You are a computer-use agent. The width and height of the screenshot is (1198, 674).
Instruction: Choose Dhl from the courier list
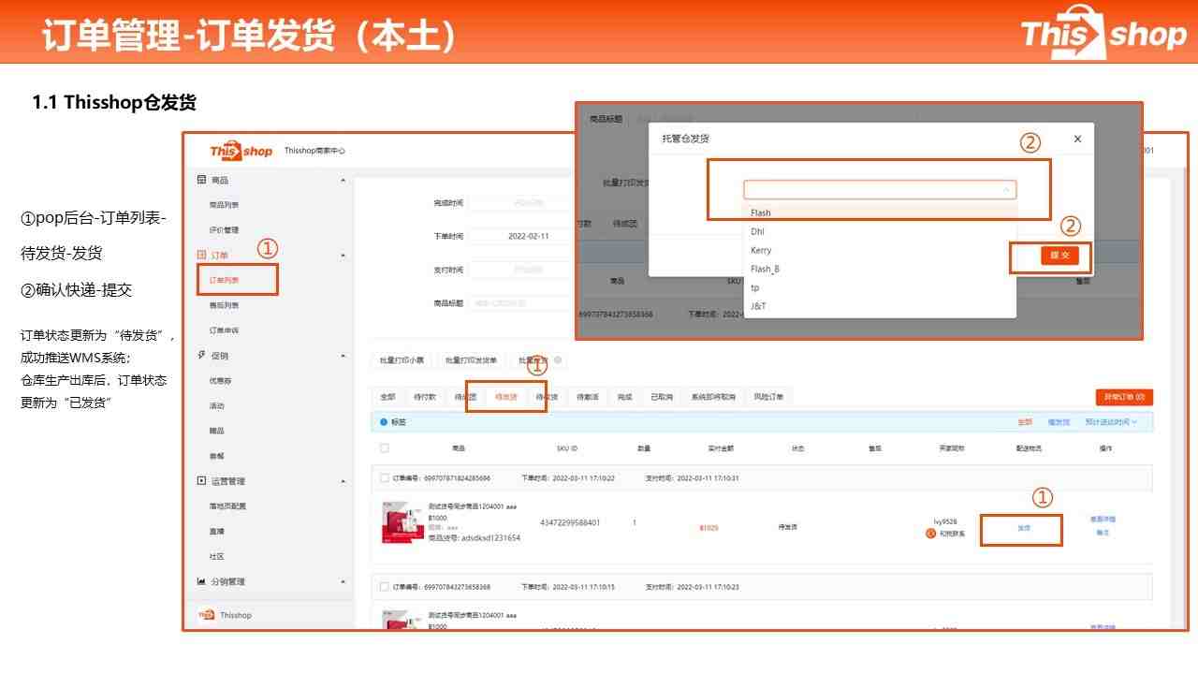880,231
